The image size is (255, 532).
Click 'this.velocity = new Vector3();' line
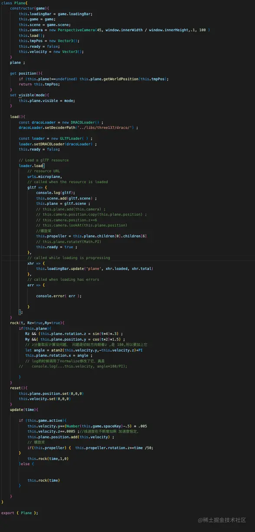[x=51, y=52]
